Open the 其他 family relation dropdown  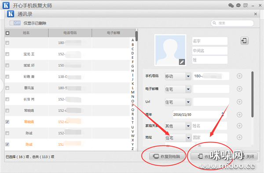pos(178,126)
